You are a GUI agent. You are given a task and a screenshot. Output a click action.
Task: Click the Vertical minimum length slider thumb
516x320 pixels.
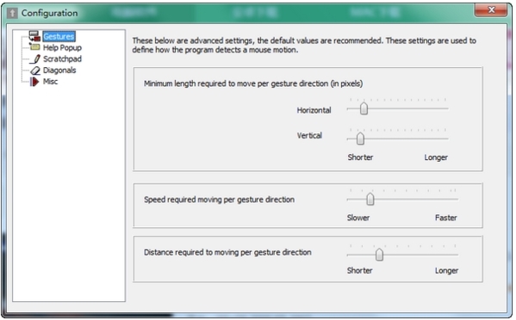pos(360,138)
